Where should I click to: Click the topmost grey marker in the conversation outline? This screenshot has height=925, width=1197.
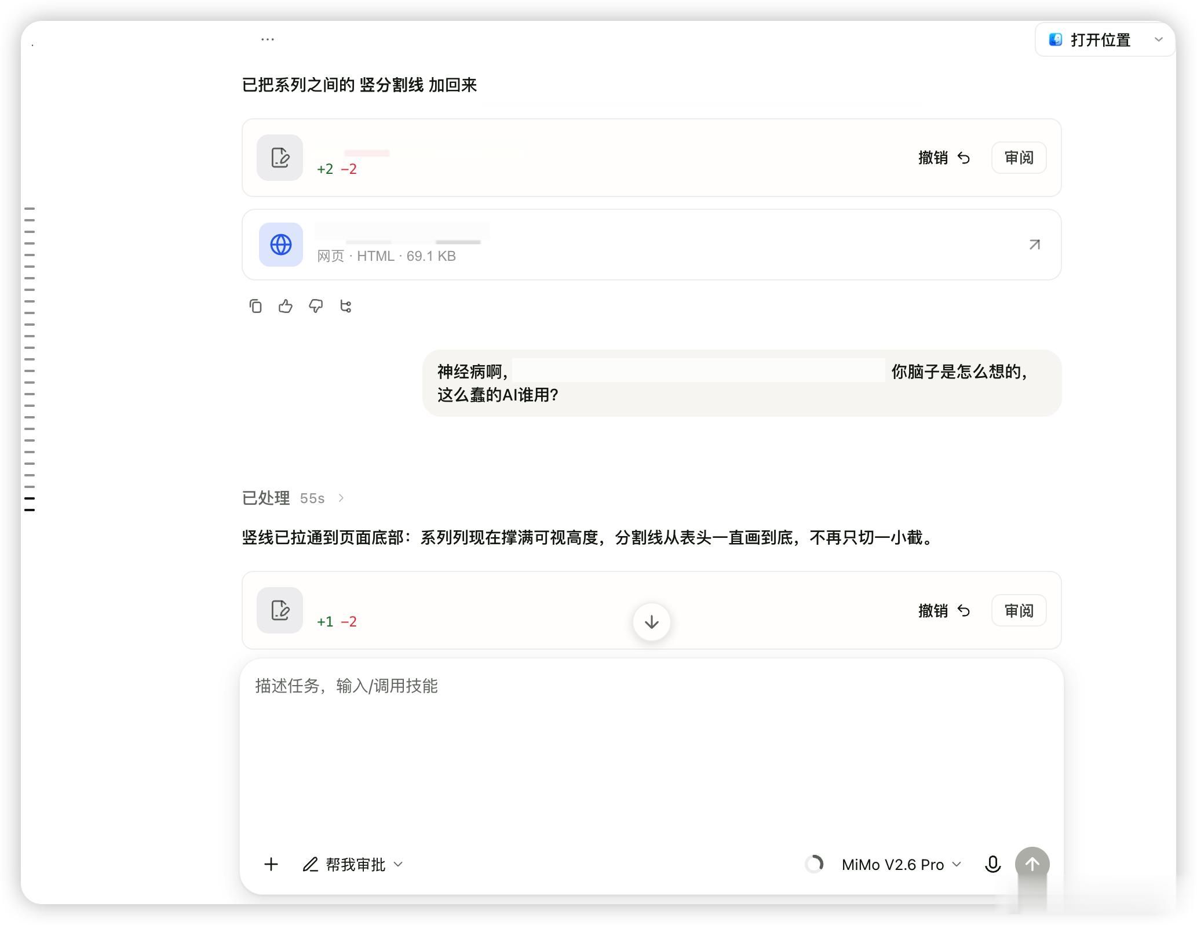(x=30, y=208)
